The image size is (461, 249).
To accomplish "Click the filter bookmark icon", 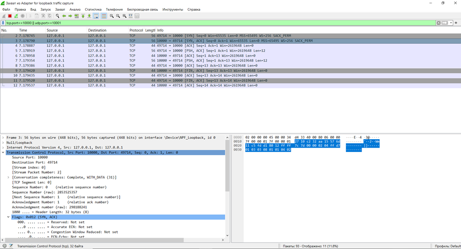I will [3, 23].
